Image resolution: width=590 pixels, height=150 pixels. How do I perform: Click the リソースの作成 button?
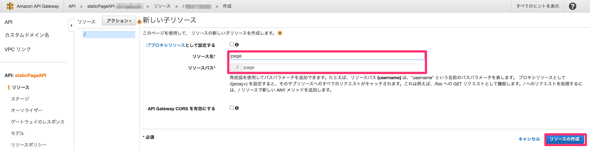tap(564, 139)
